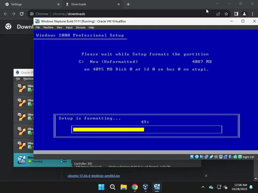The width and height of the screenshot is (258, 193).
Task: Select the running Windows 2000 VM entry icon
Action: point(22,160)
